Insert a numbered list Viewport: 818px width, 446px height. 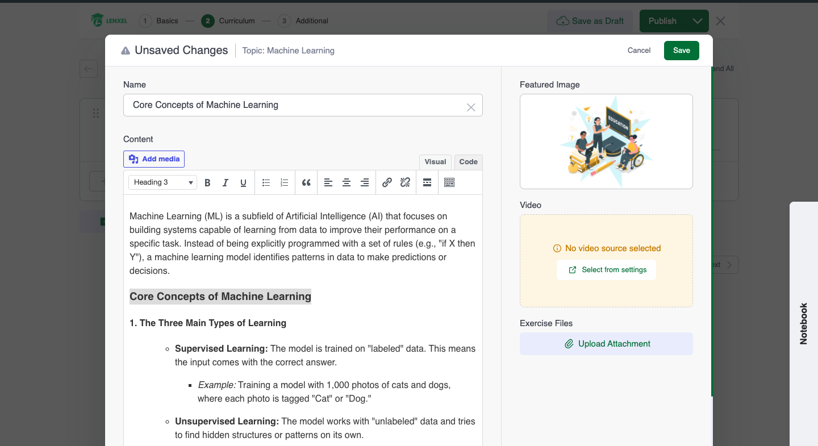(284, 182)
